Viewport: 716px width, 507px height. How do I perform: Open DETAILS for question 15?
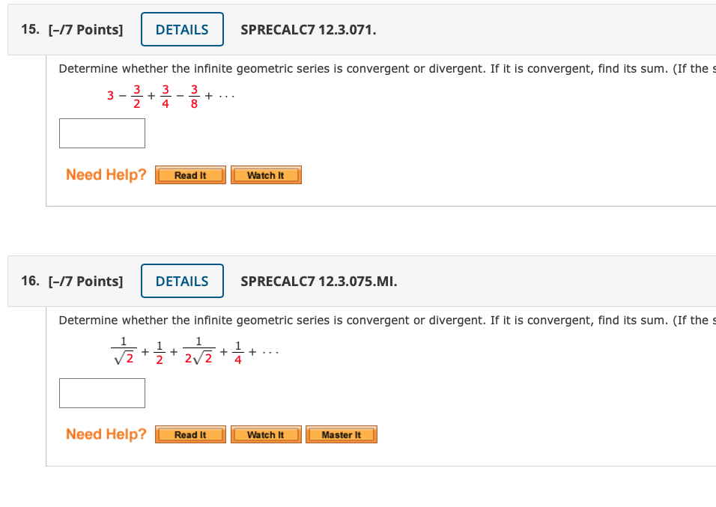tap(182, 29)
